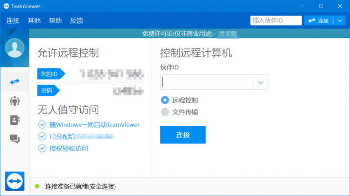350x196 pixels.
Task: Toggle 随Windows一同启动TeamViewer check icon
Action: pos(42,125)
